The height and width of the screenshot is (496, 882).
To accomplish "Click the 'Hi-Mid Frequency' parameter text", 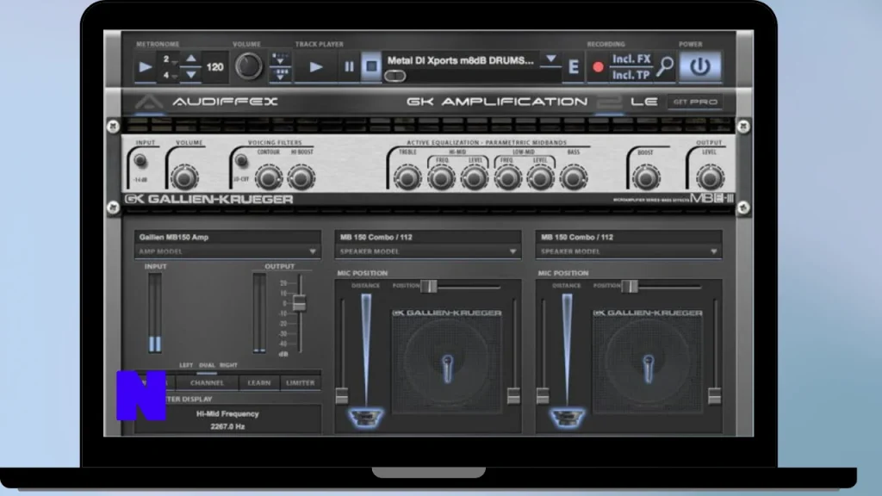I will click(x=227, y=414).
